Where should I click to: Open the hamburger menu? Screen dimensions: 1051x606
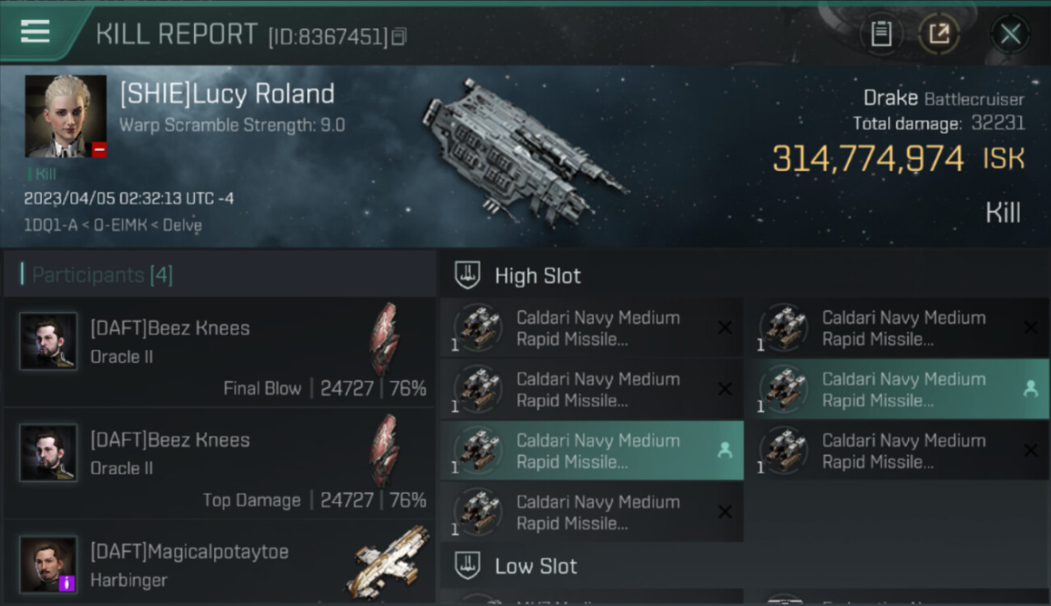click(36, 32)
